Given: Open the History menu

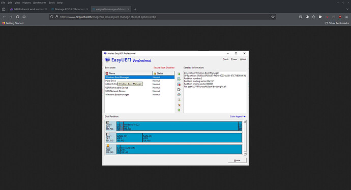Looking at the screenshot, I should (x=26, y=3).
